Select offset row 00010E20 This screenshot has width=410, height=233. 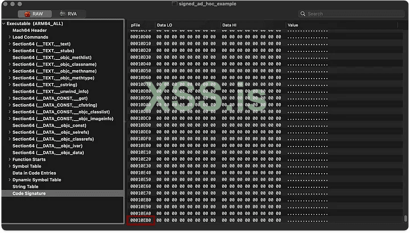(265, 160)
